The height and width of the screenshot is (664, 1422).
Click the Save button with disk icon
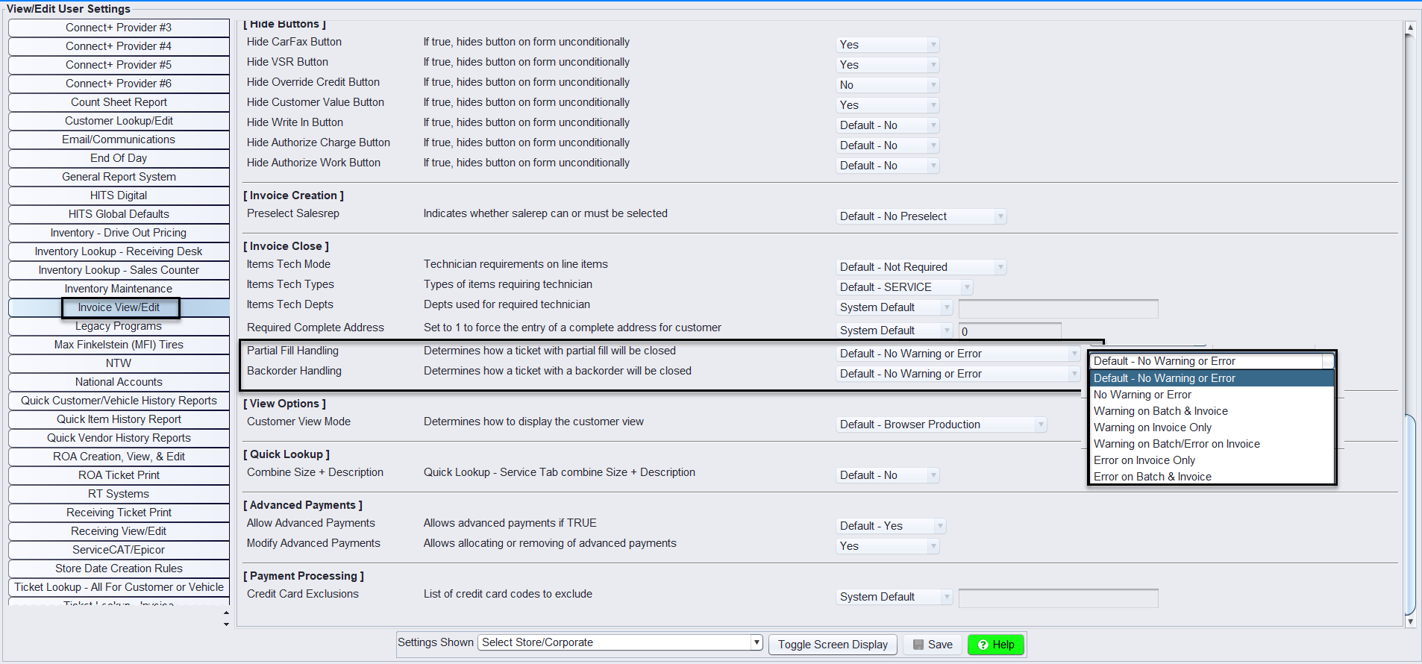(x=933, y=645)
